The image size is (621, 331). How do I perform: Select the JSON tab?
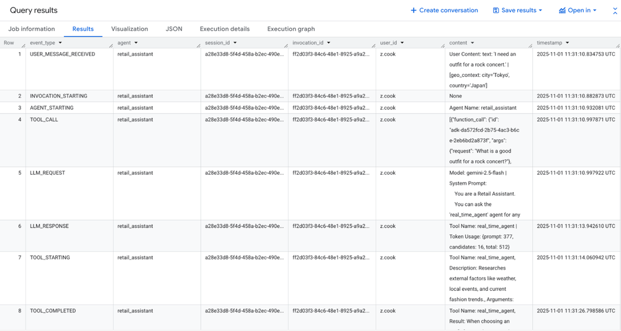pyautogui.click(x=174, y=29)
